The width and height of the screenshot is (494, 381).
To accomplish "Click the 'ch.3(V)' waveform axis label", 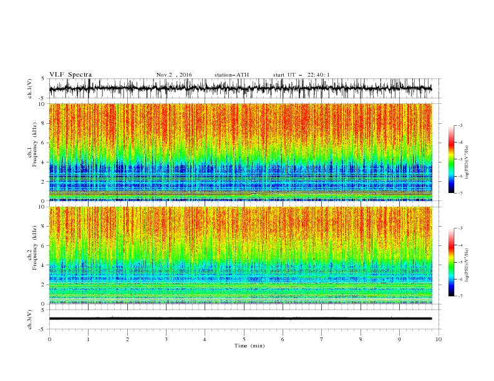I will point(30,319).
